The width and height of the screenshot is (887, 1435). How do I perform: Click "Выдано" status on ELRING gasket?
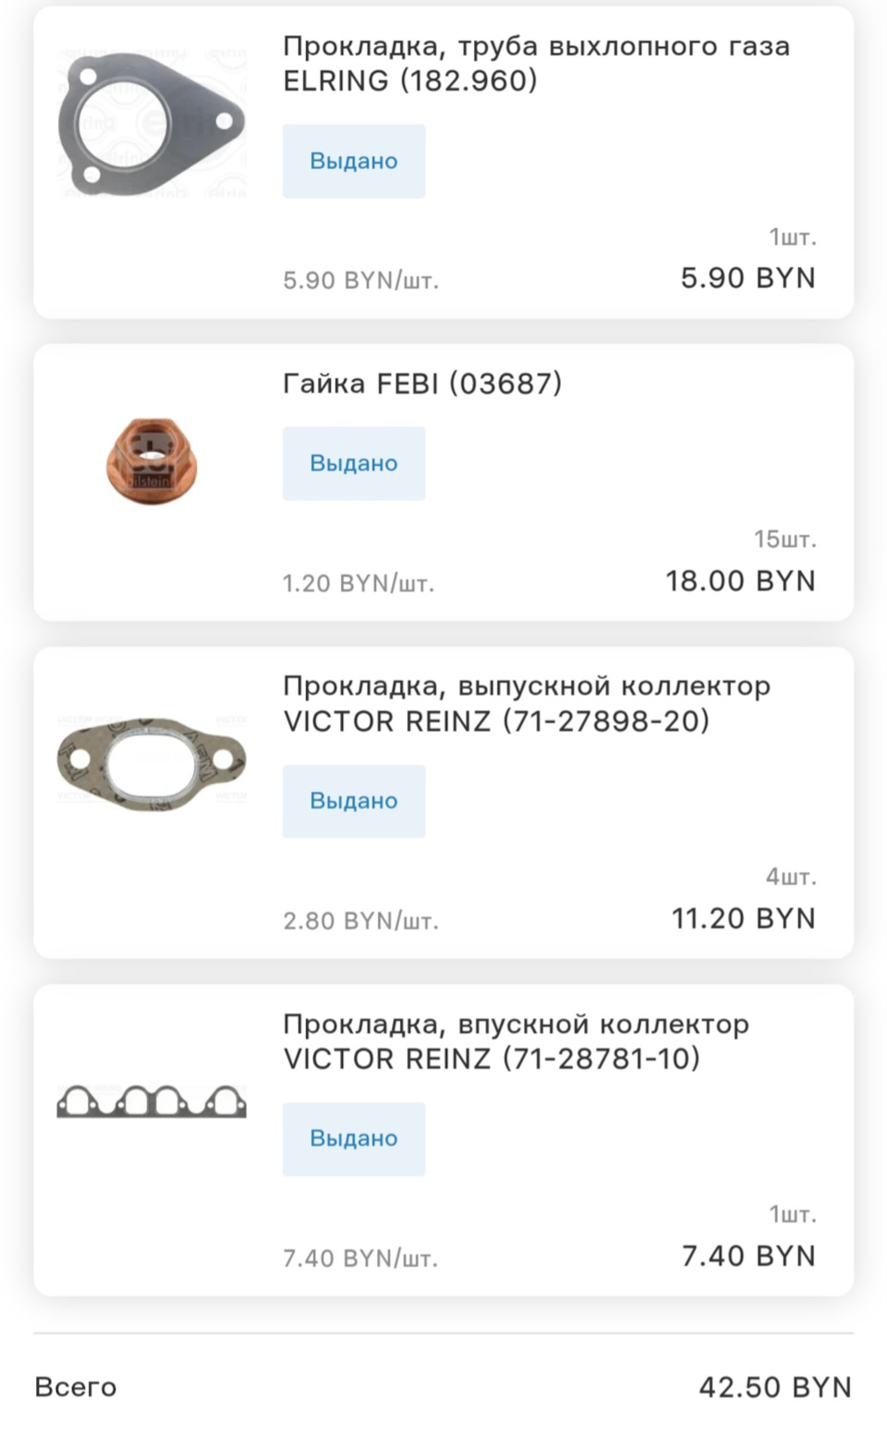354,161
